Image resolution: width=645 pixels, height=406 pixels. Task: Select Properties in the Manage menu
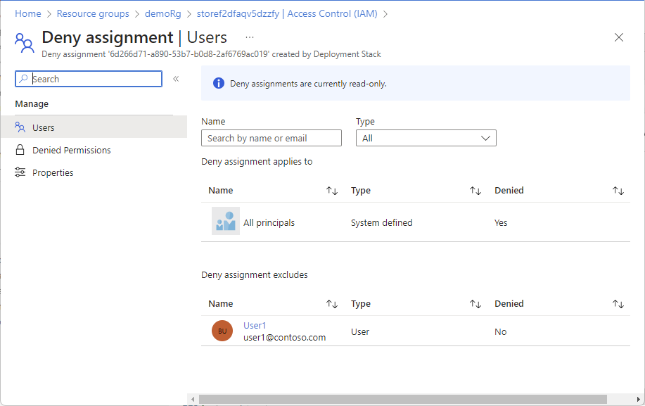click(x=53, y=172)
